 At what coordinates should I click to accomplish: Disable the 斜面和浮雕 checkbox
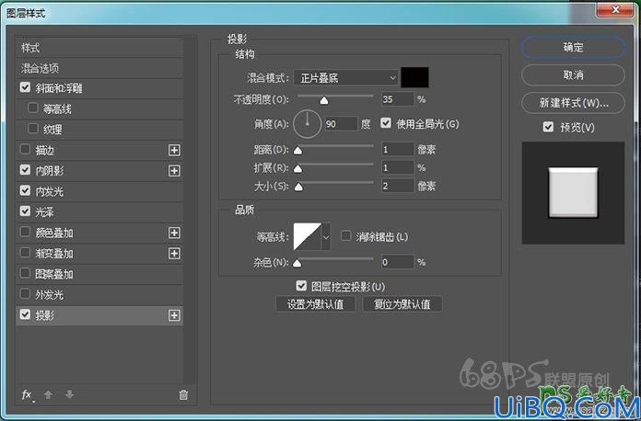(26, 87)
